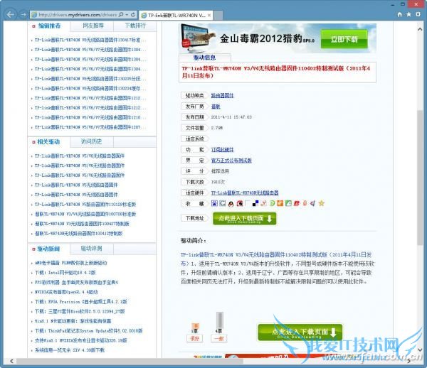Viewport: 427px width, 368px height.
Task: Open TP-Link普联TL-WR740N无线路由器 hardware link
Action: [x=245, y=193]
